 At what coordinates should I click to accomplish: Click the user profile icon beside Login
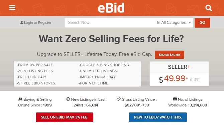pyautogui.click(x=22, y=22)
